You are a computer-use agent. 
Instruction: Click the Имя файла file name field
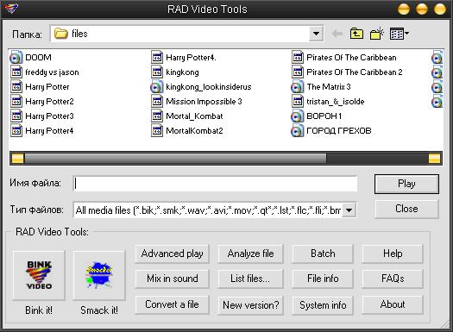[215, 184]
